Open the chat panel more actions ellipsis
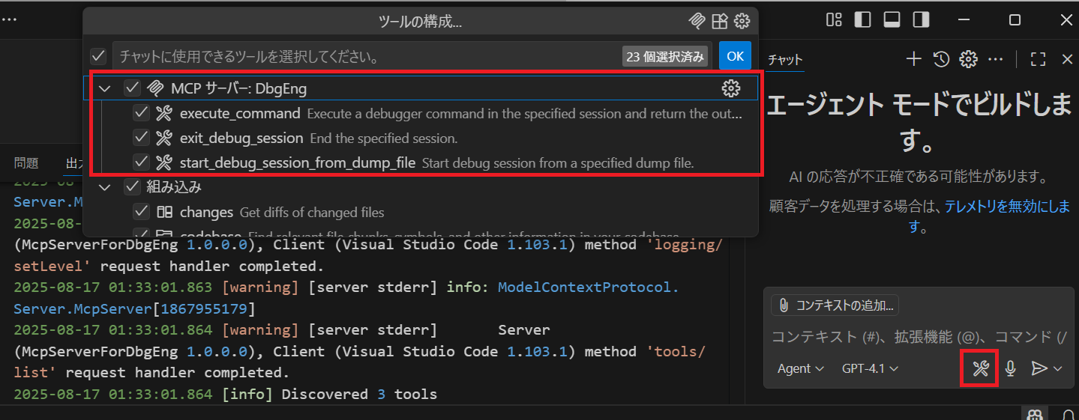The height and width of the screenshot is (420, 1079). [x=996, y=59]
